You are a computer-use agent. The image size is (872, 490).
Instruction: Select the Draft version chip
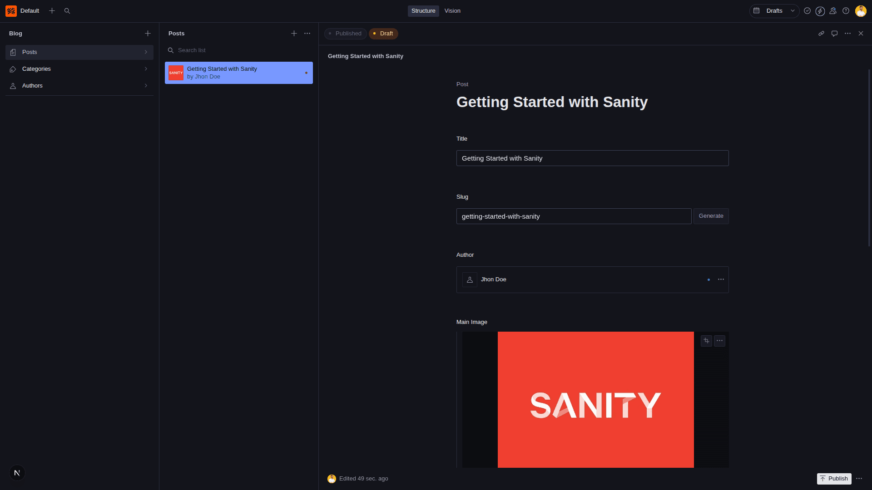pyautogui.click(x=383, y=34)
